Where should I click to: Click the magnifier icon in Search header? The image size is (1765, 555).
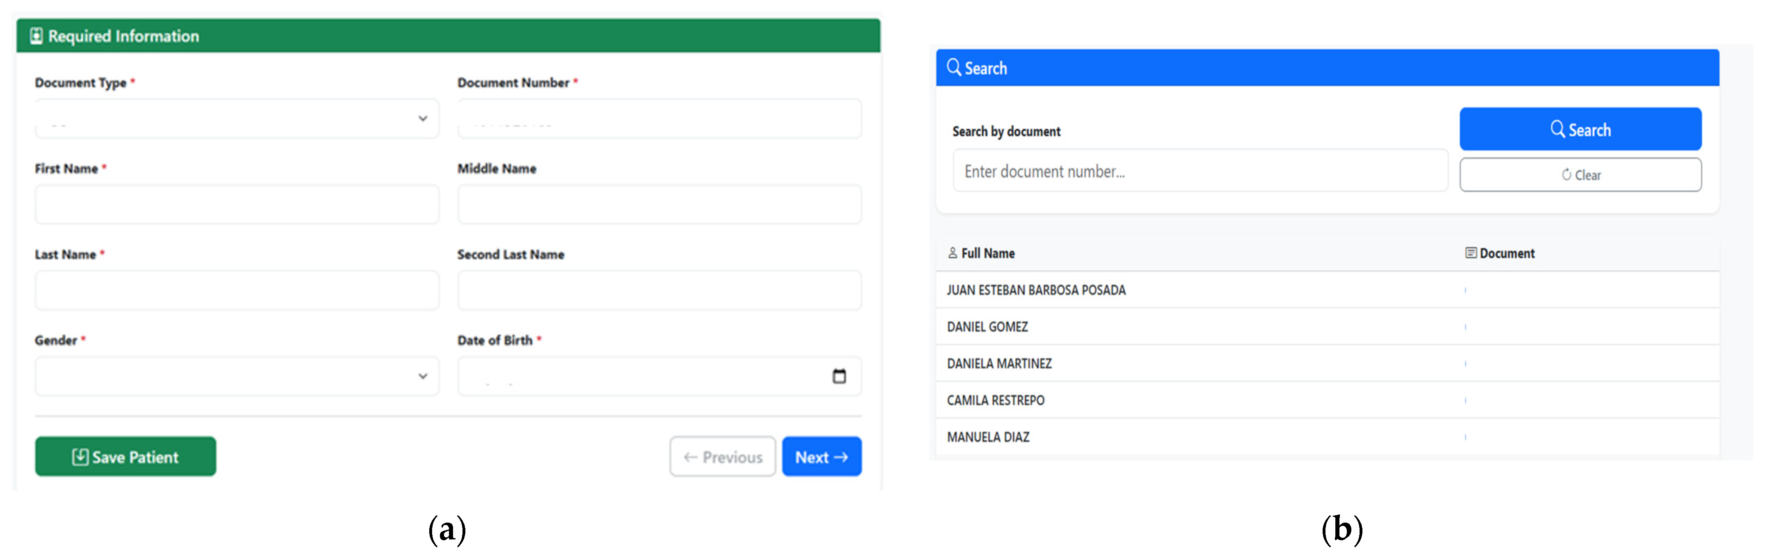pos(953,67)
